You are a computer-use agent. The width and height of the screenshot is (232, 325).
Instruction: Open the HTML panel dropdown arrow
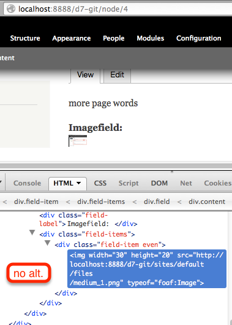pos(79,183)
